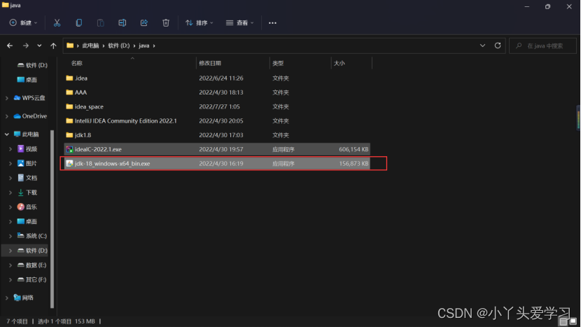Open 音乐 in the sidebar

(x=27, y=207)
